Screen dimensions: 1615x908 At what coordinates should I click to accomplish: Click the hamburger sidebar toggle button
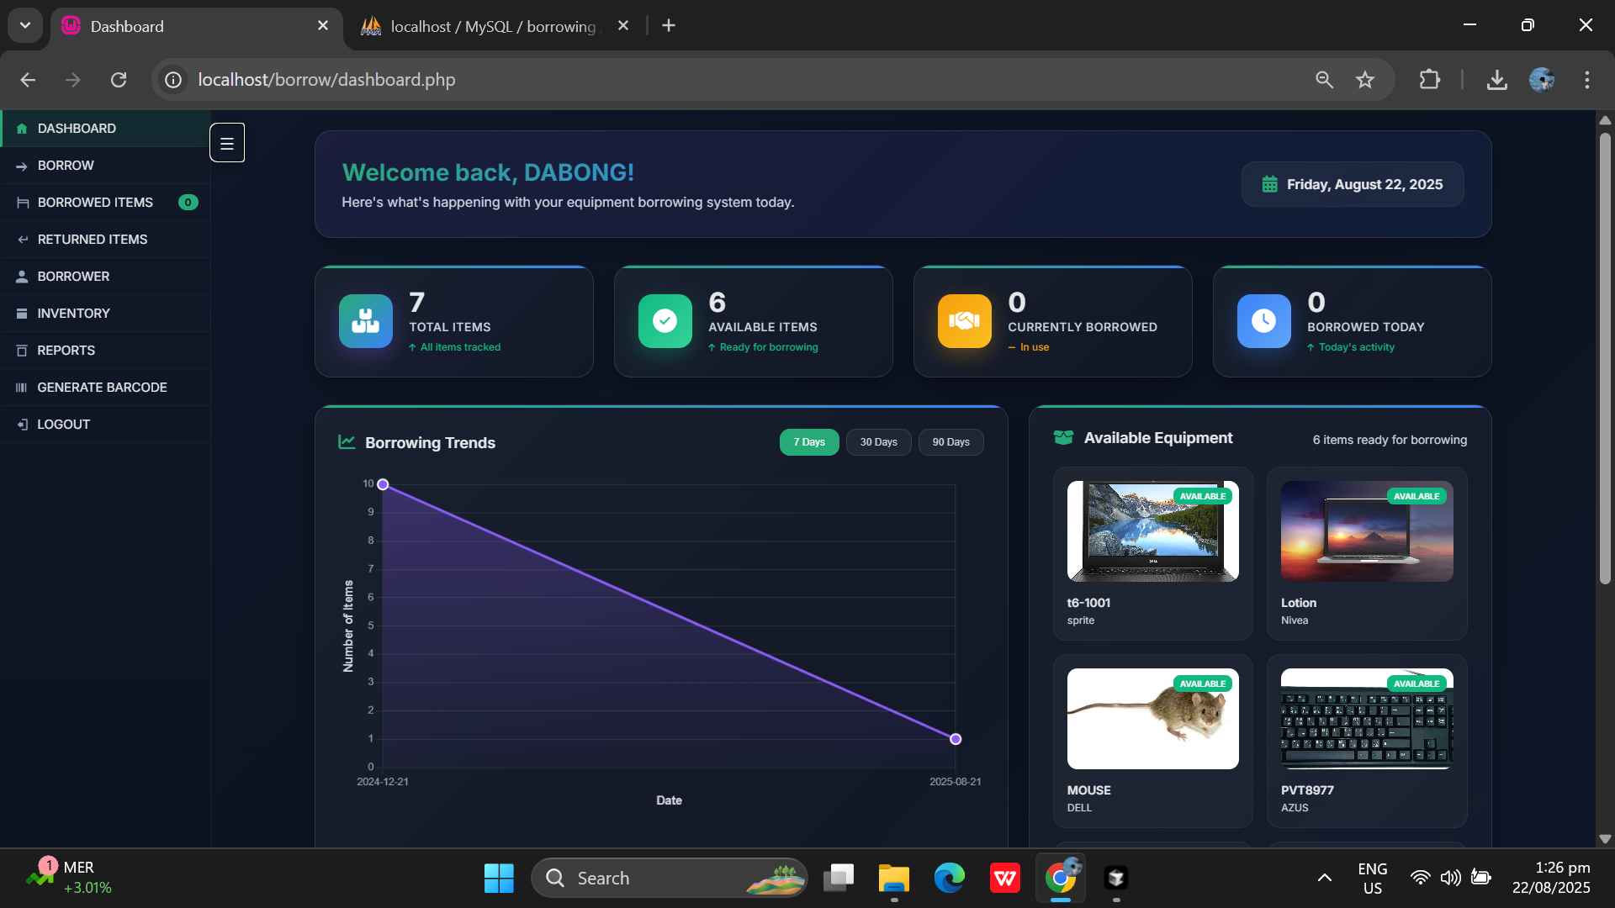coord(227,143)
